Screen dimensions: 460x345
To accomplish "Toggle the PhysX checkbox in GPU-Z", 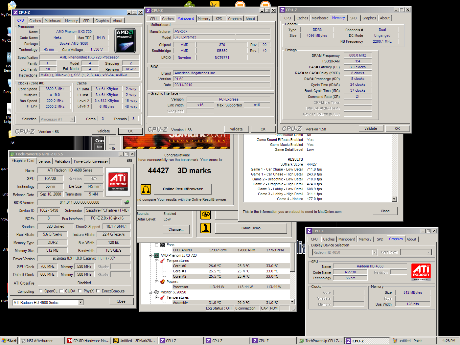I will (x=80, y=291).
